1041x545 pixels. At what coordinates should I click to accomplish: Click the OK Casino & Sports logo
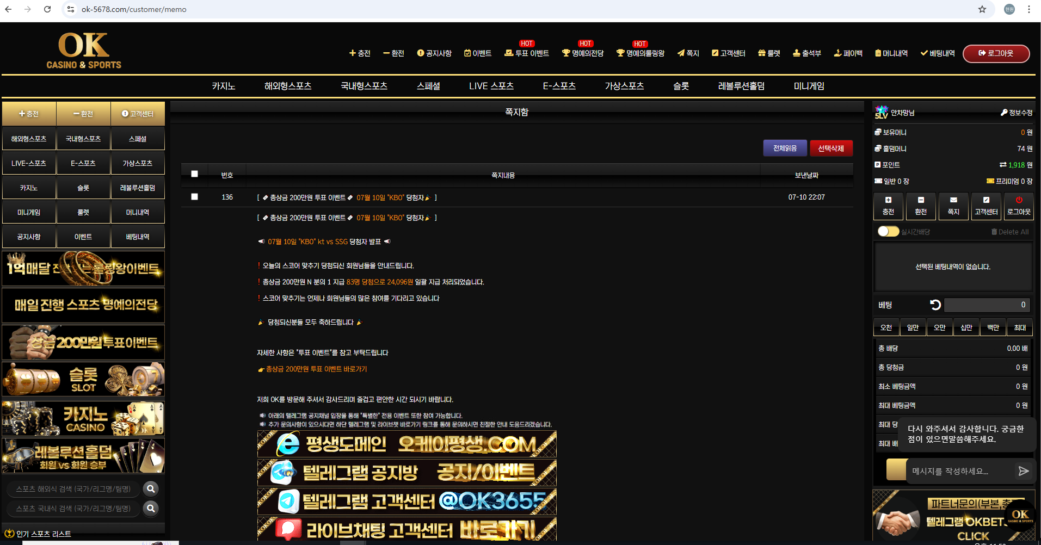click(x=84, y=51)
